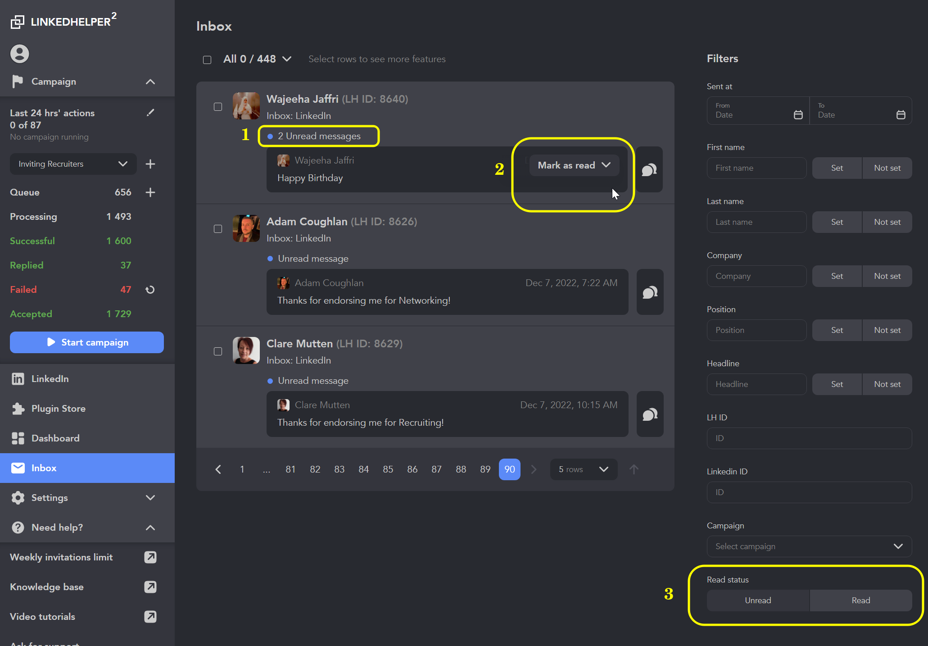Click the LinkedHelper logo icon
The height and width of the screenshot is (646, 928).
click(x=17, y=22)
